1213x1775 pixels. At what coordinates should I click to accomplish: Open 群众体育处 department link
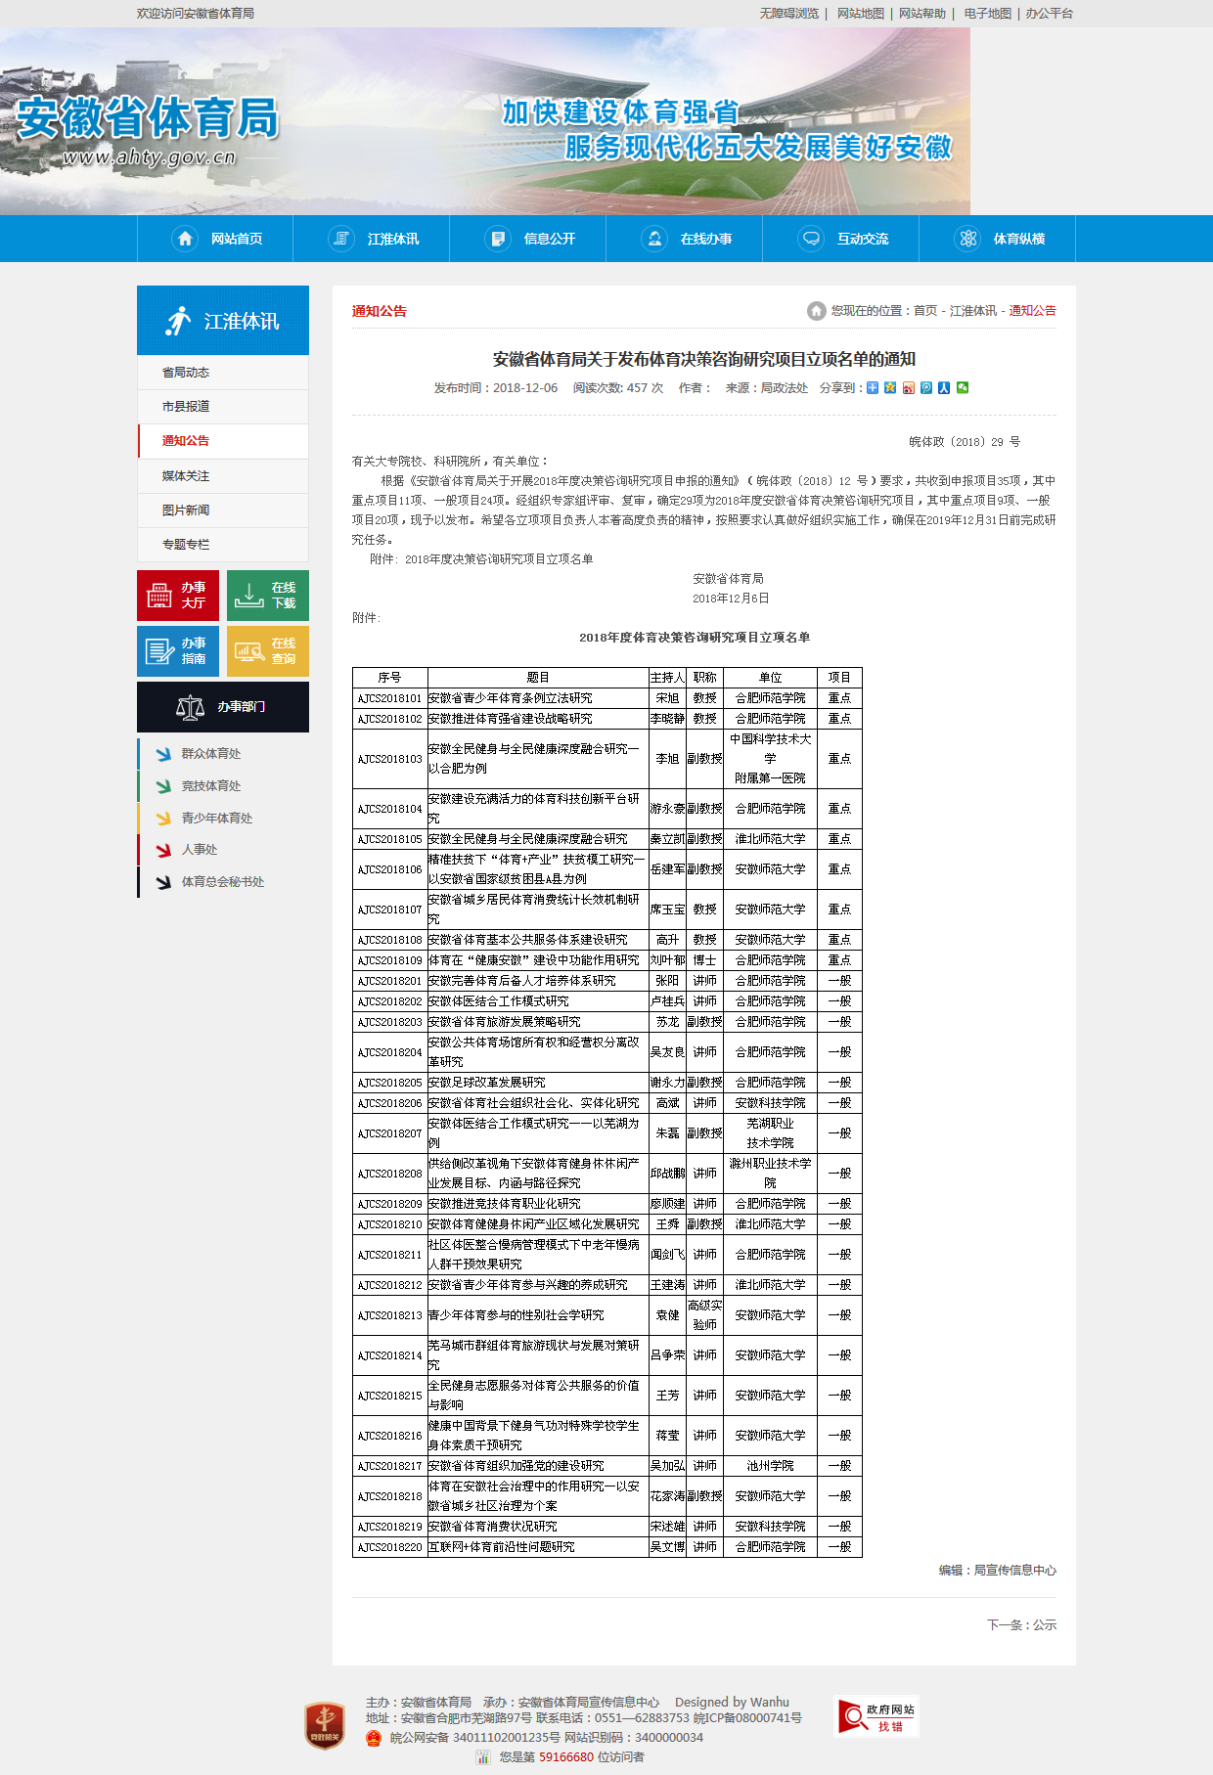pyautogui.click(x=210, y=754)
